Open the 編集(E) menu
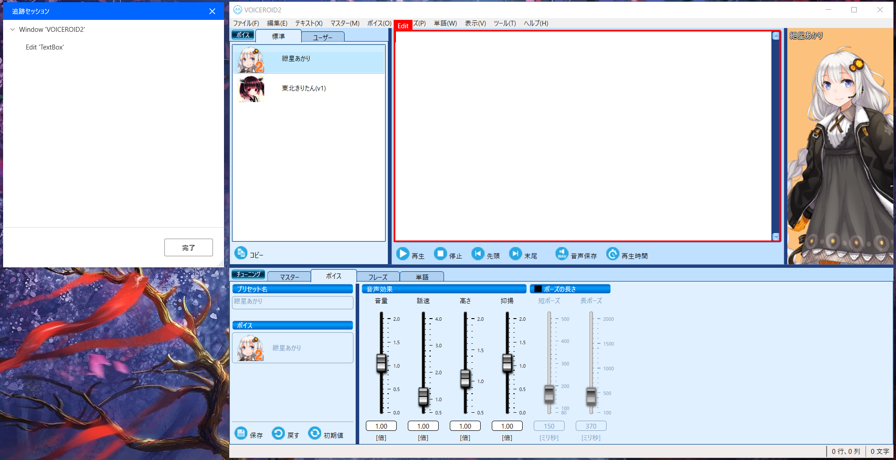The image size is (896, 460). coord(277,23)
